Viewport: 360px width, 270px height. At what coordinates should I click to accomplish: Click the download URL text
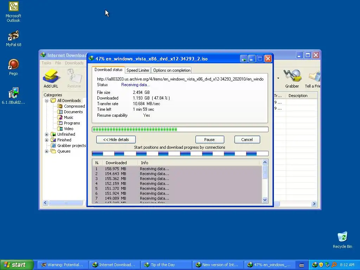pyautogui.click(x=180, y=79)
